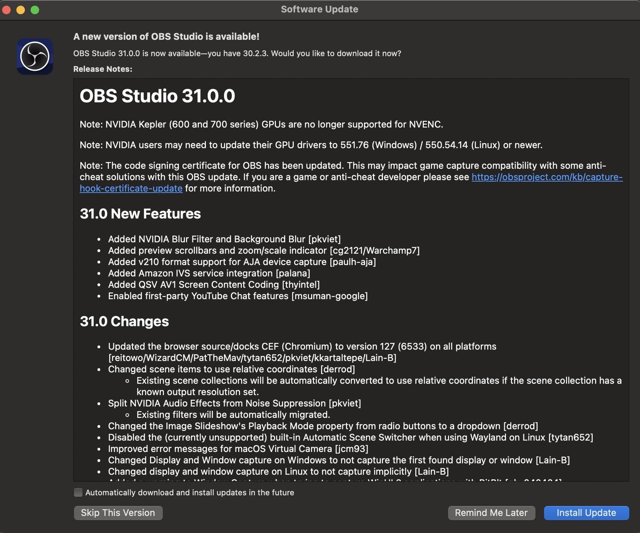Viewport: 640px width, 533px height.
Task: Click the 31.0 Changes heading
Action: point(124,321)
